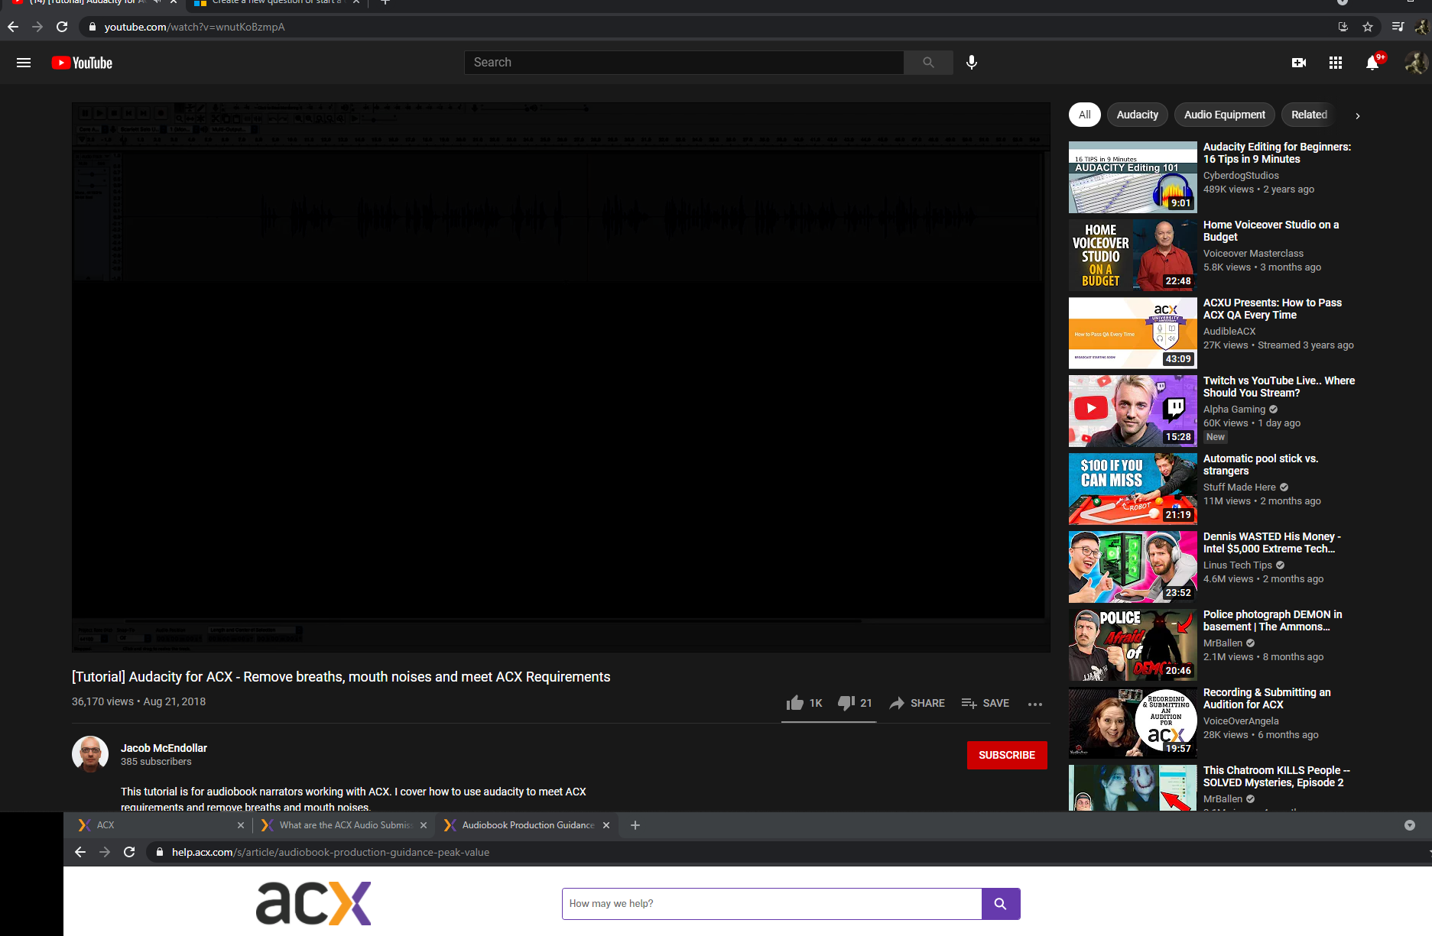Open the Create video camera icon
The height and width of the screenshot is (936, 1432).
[x=1299, y=63]
